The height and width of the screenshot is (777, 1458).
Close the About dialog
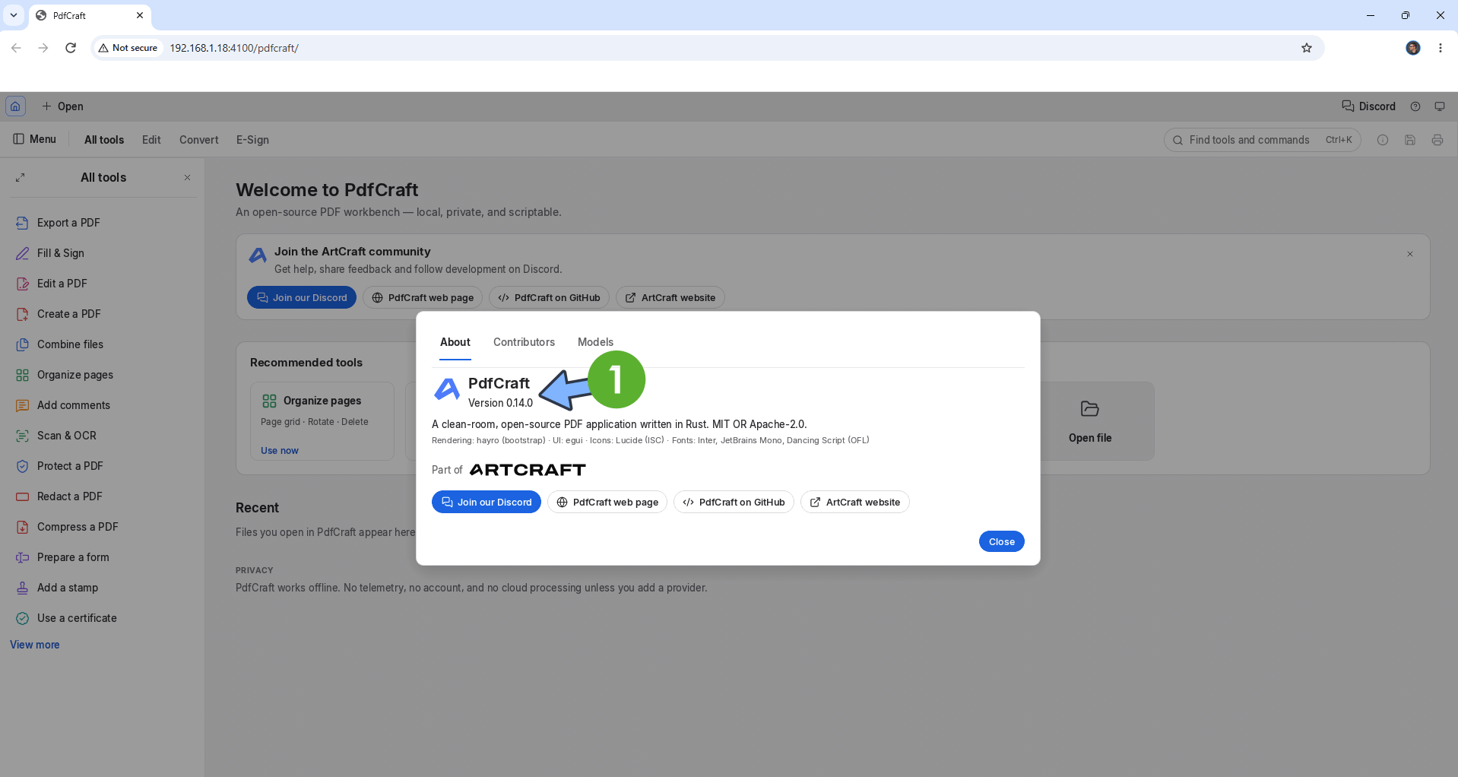tap(1001, 541)
